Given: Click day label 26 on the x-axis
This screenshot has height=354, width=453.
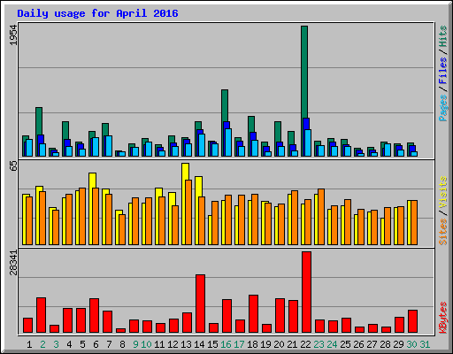Looking at the screenshot, I should (x=358, y=344).
